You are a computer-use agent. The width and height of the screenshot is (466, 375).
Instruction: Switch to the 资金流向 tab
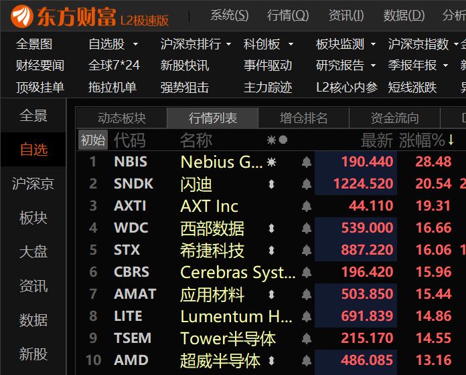394,118
